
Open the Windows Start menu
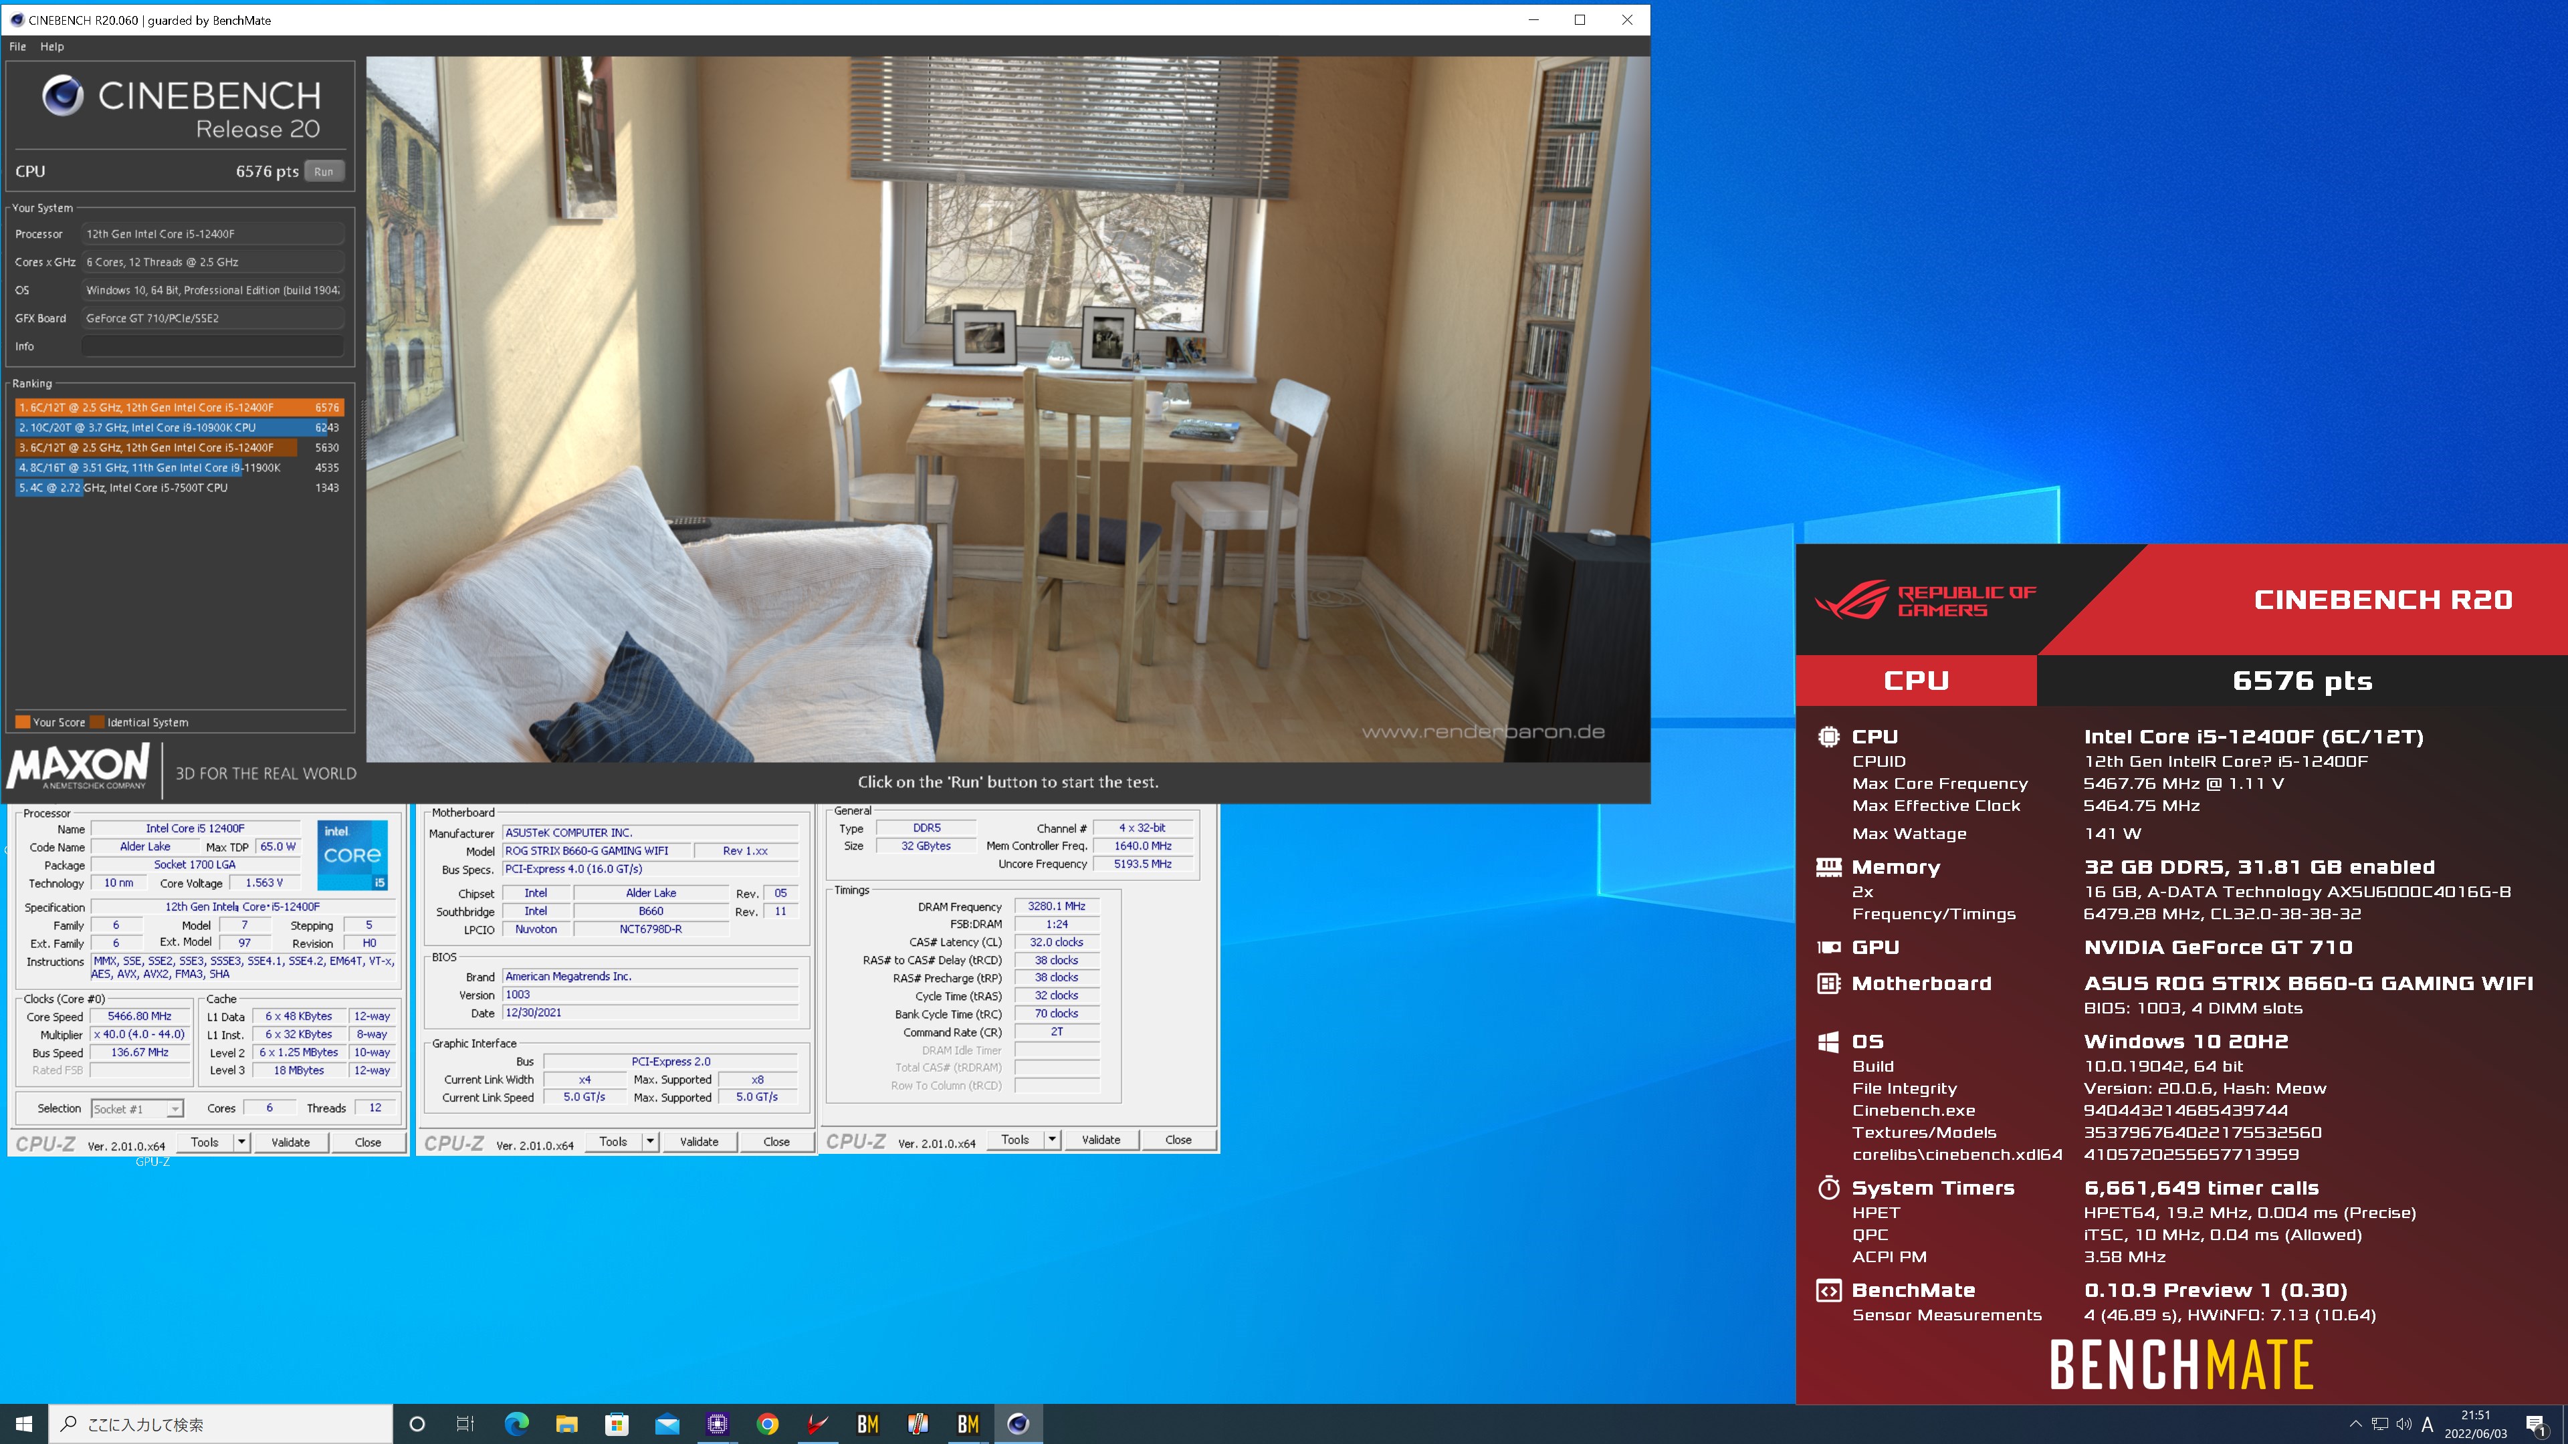[x=24, y=1424]
